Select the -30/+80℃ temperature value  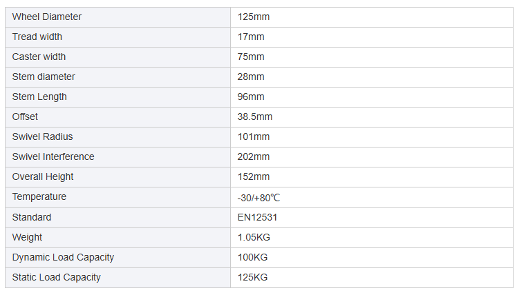(x=258, y=197)
